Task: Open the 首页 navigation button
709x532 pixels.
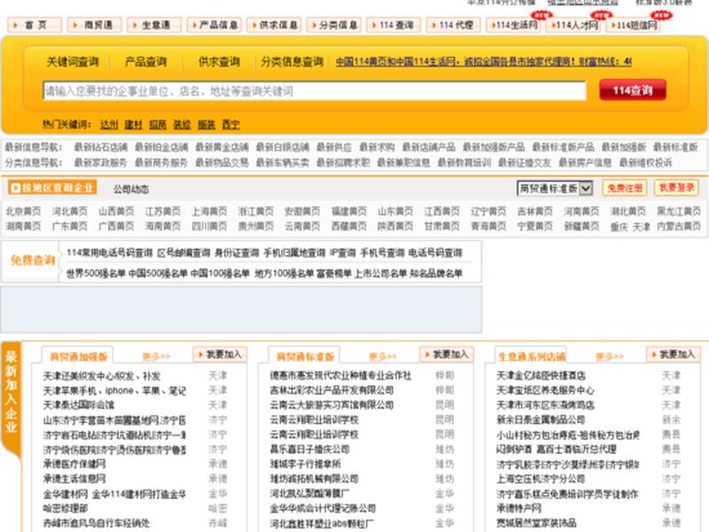Action: point(35,25)
